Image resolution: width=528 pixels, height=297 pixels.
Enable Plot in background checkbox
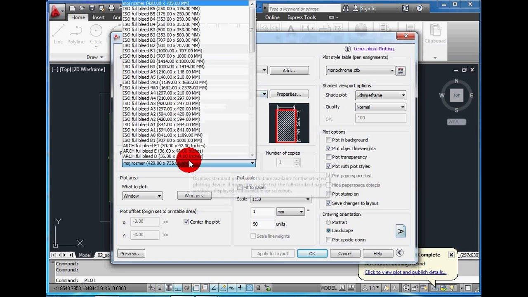[329, 140]
